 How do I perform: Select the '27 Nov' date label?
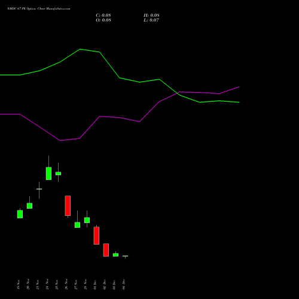(x=76, y=285)
